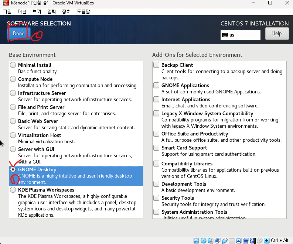Click the VirtualBox window title icon
The image size is (293, 244).
6,3
